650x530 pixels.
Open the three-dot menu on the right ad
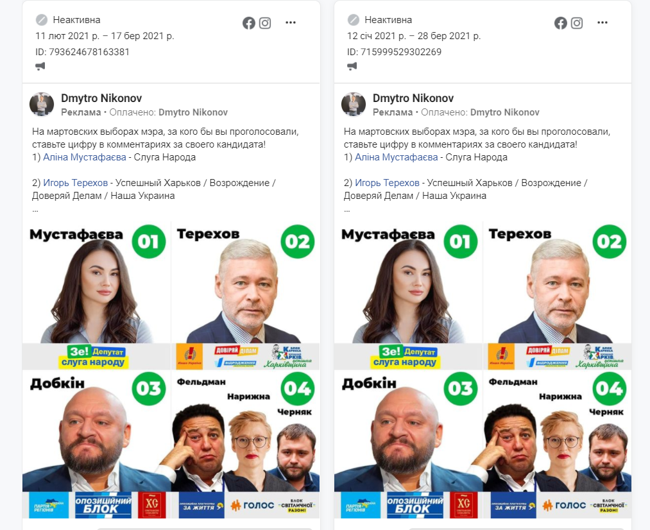point(603,23)
